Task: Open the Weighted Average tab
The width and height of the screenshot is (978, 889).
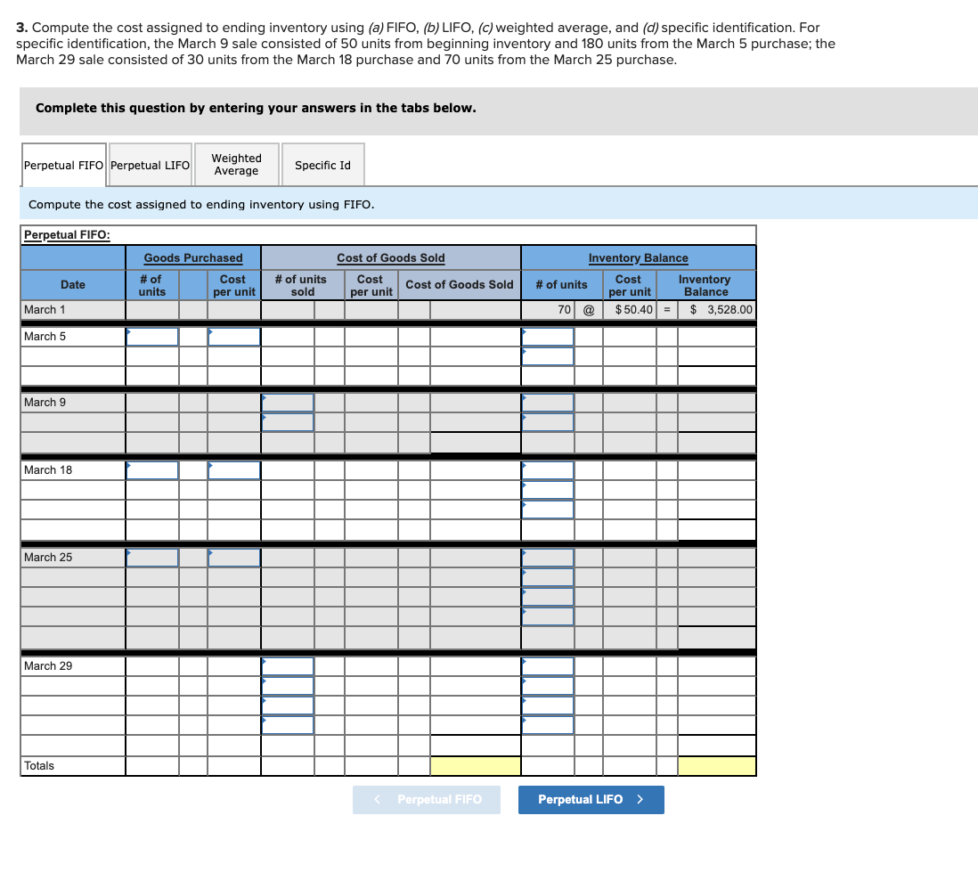Action: click(x=236, y=164)
